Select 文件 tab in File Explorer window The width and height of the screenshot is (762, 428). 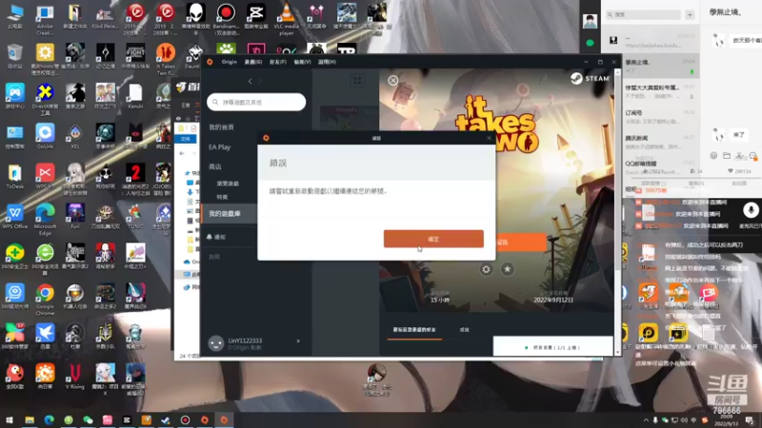click(x=186, y=139)
